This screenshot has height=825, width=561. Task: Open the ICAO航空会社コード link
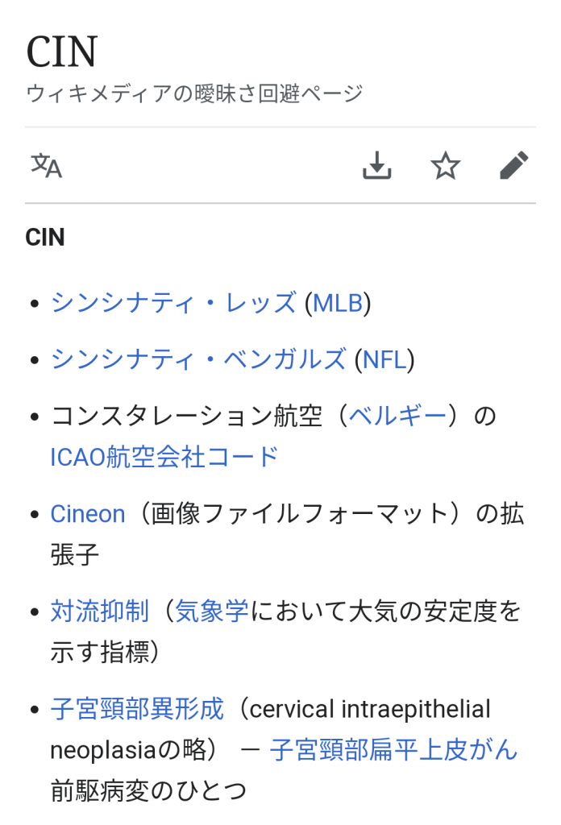(164, 457)
